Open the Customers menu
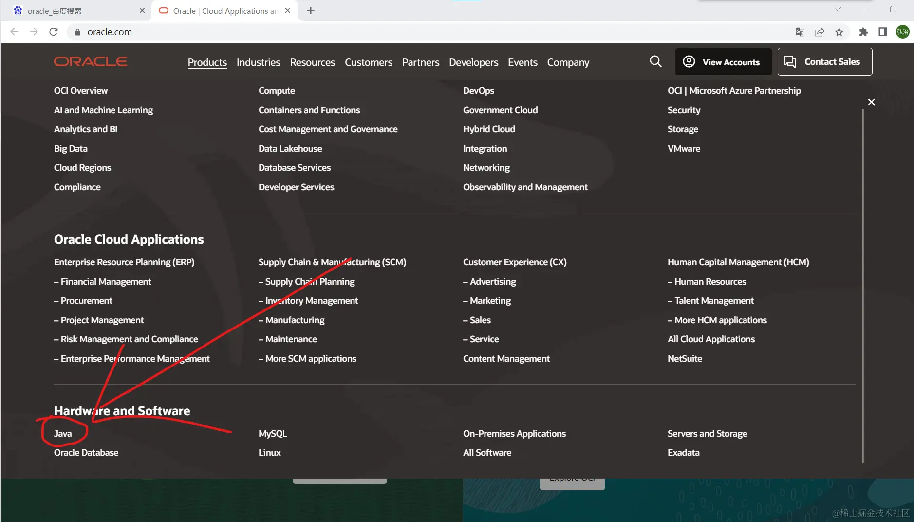The image size is (914, 522). 368,62
